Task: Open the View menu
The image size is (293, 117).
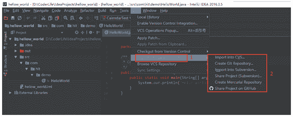Action: tap(26, 10)
